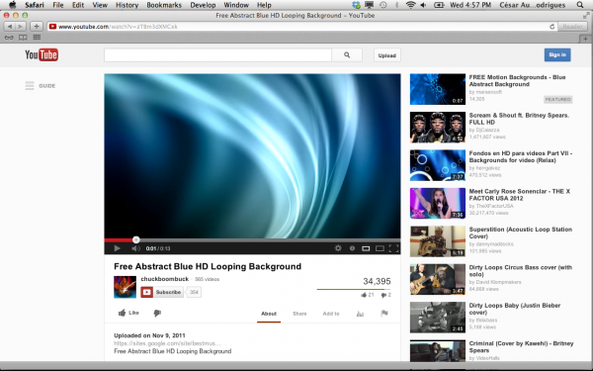The width and height of the screenshot is (593, 371).
Task: Open the Bookmarks menu in menu bar
Action: pyautogui.click(x=164, y=5)
